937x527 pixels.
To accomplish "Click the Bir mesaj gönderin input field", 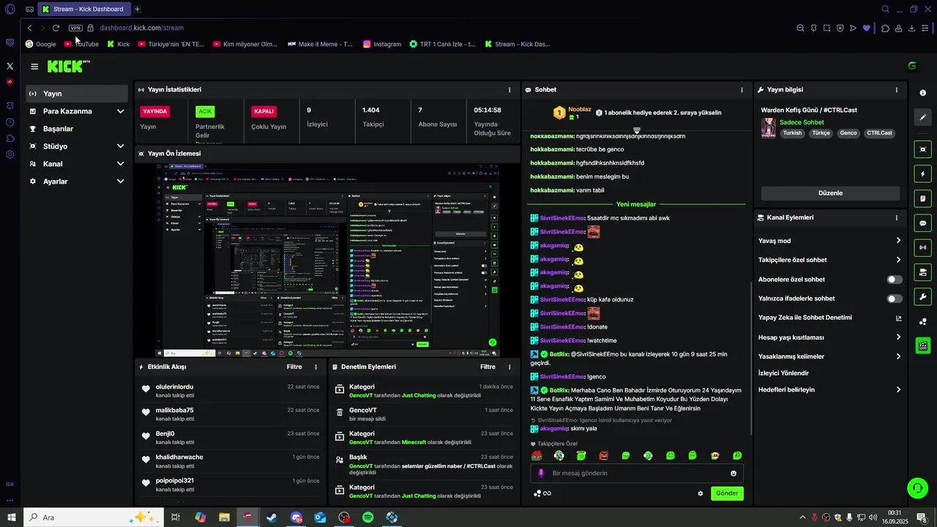I will (637, 473).
